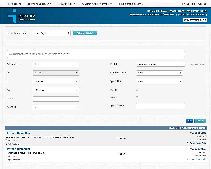211x169 pixels.
Task: Open the Kısayollar menu
Action: pos(66,4)
